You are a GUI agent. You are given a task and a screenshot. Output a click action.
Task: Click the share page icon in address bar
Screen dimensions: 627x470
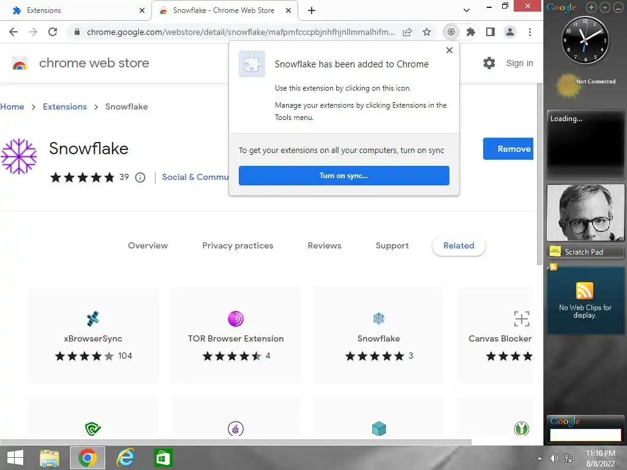tap(407, 32)
